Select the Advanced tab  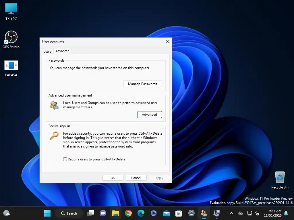click(x=62, y=51)
